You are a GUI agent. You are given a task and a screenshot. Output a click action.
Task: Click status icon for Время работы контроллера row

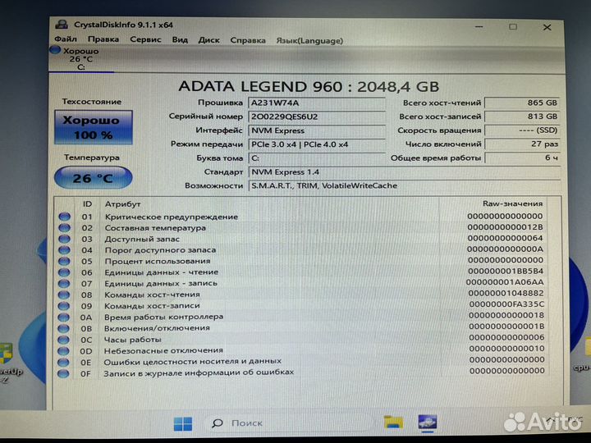(x=64, y=317)
